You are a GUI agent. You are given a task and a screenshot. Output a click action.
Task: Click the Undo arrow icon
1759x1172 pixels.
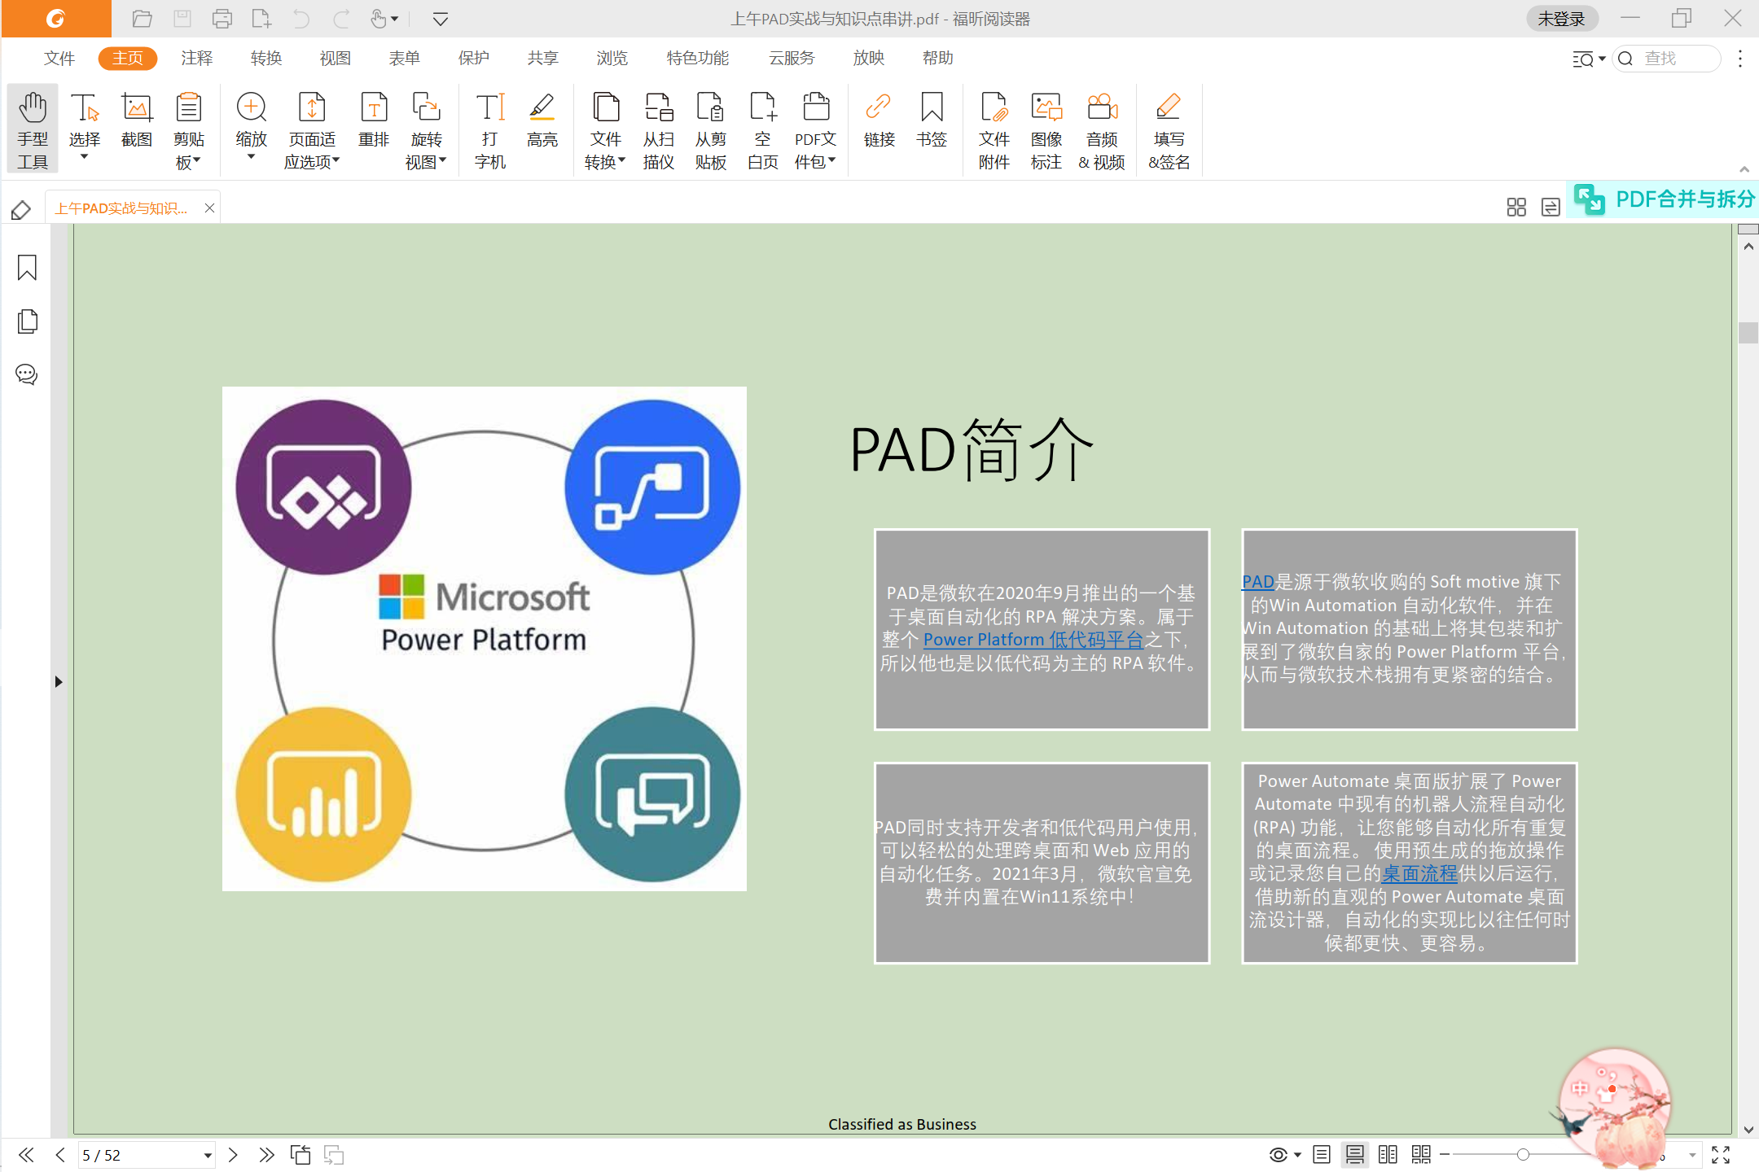(x=301, y=19)
